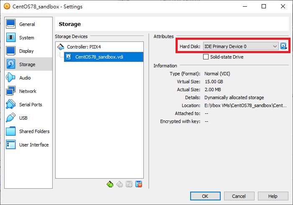293x205 pixels.
Task: Click the add controller icon below storage list
Action: (x=110, y=184)
